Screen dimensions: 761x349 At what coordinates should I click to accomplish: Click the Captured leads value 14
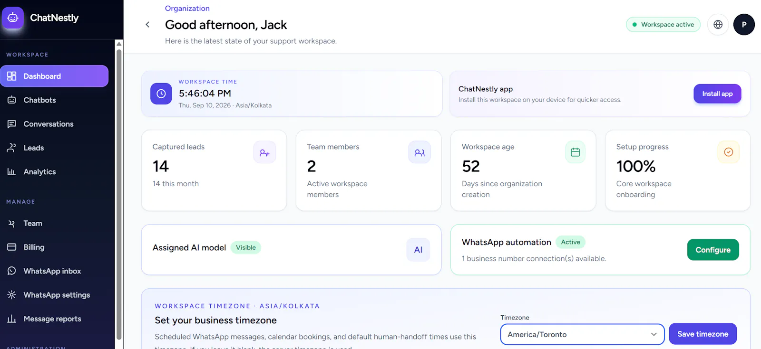coord(161,166)
